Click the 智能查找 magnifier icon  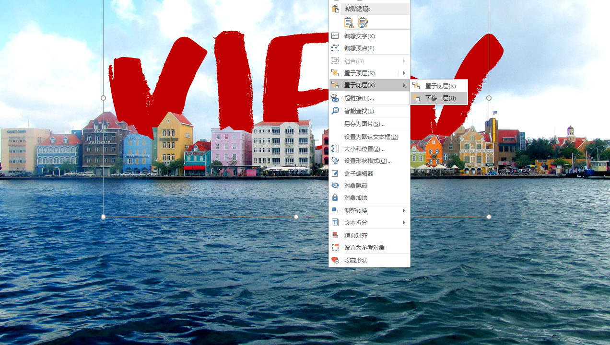pyautogui.click(x=335, y=111)
